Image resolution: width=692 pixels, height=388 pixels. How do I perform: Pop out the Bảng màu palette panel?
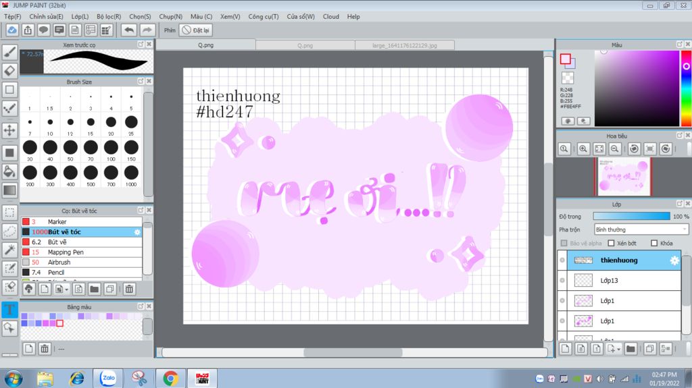pos(141,306)
